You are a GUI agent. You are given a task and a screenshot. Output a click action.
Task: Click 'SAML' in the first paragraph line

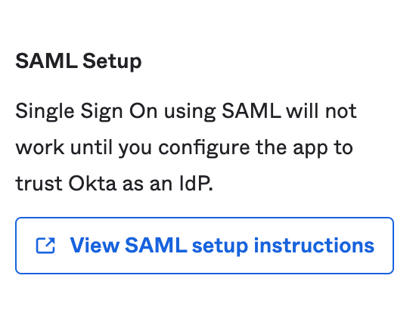pos(251,111)
